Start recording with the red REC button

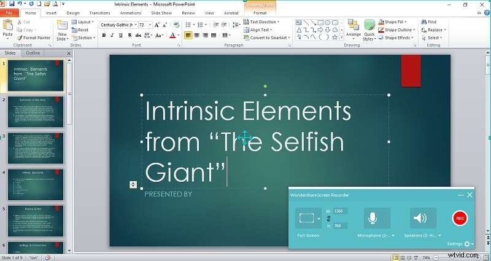tap(460, 219)
